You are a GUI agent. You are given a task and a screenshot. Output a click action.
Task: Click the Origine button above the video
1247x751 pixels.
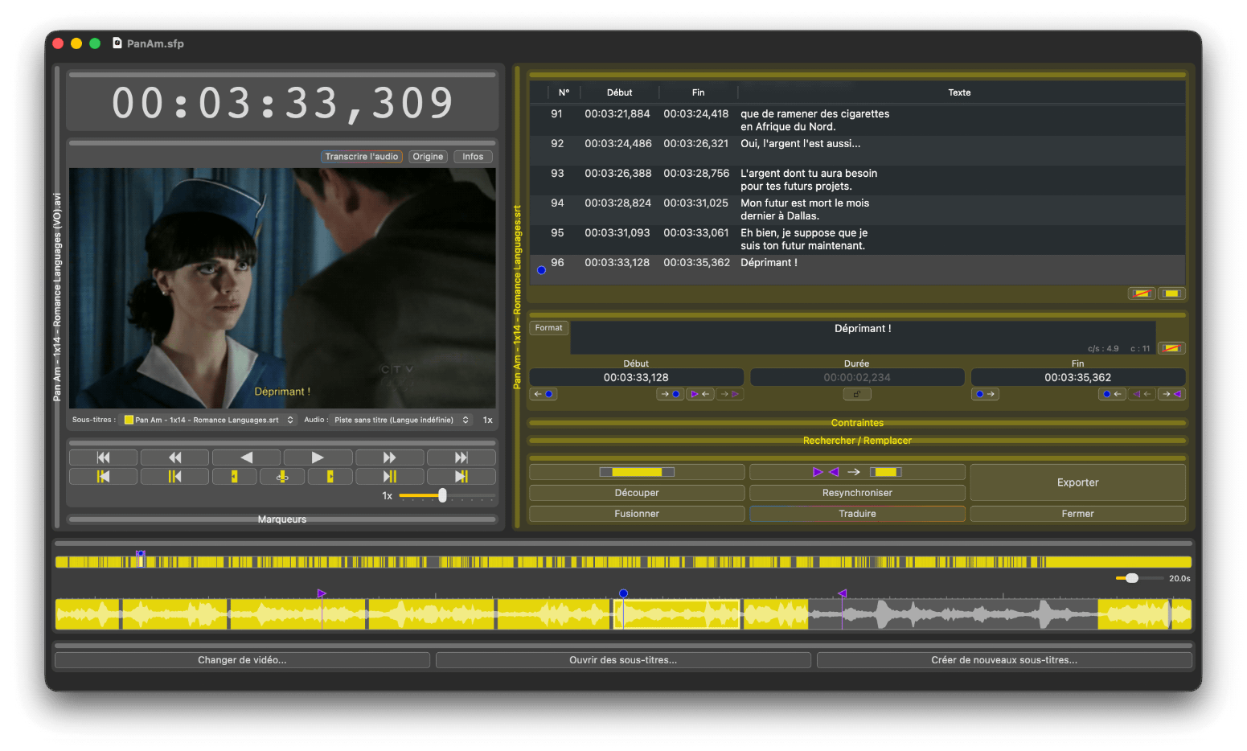[x=428, y=157]
